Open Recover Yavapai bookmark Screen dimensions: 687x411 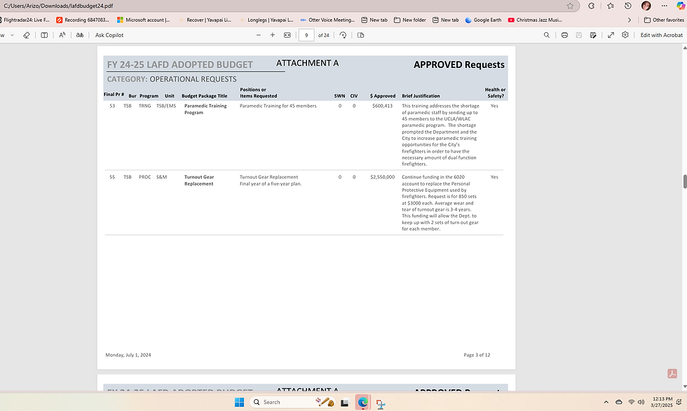pos(205,20)
